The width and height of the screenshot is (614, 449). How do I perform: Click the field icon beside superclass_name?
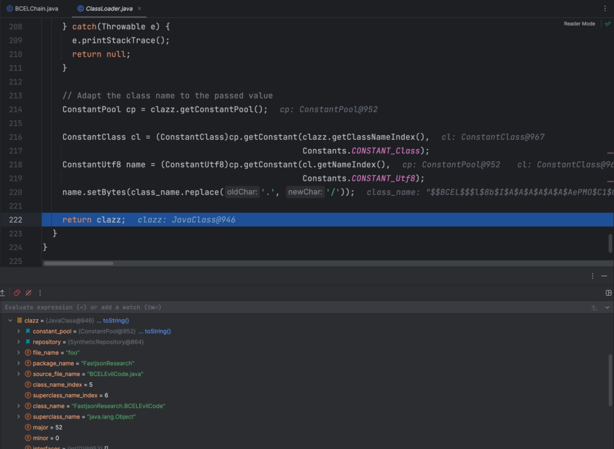pyautogui.click(x=28, y=417)
